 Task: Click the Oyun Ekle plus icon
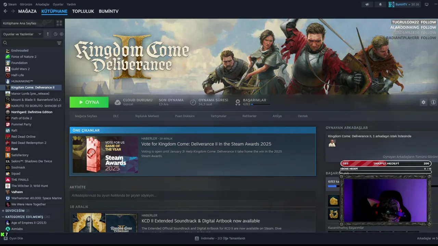[5, 238]
